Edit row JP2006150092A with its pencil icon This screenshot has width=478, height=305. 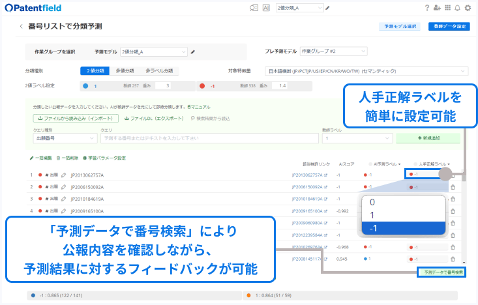coord(63,187)
